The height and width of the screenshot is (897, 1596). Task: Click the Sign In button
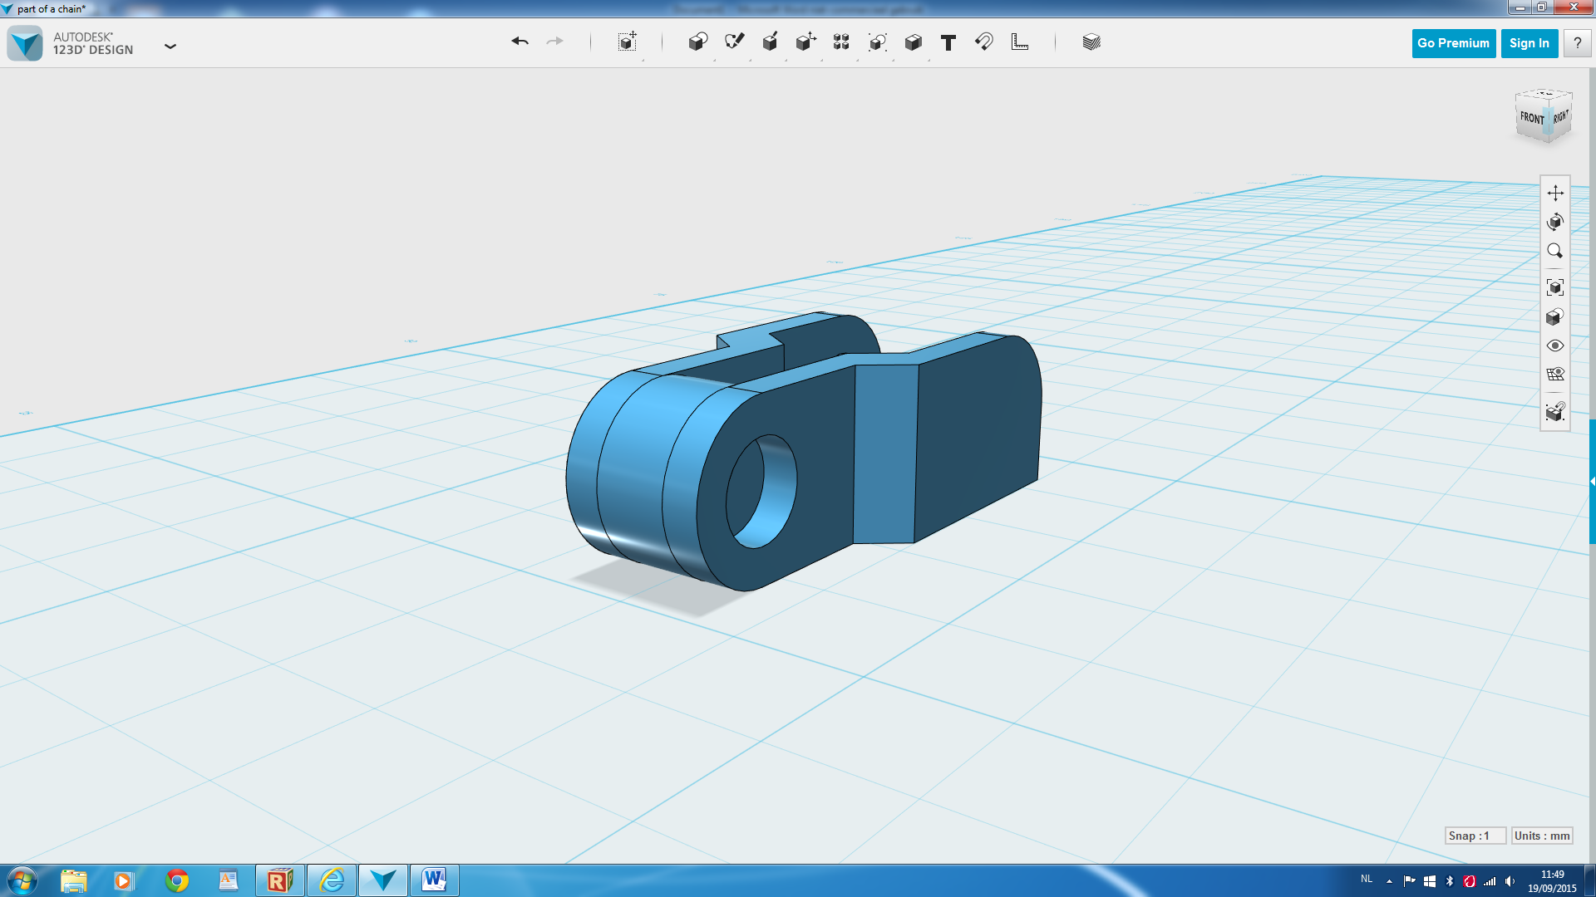pos(1529,43)
